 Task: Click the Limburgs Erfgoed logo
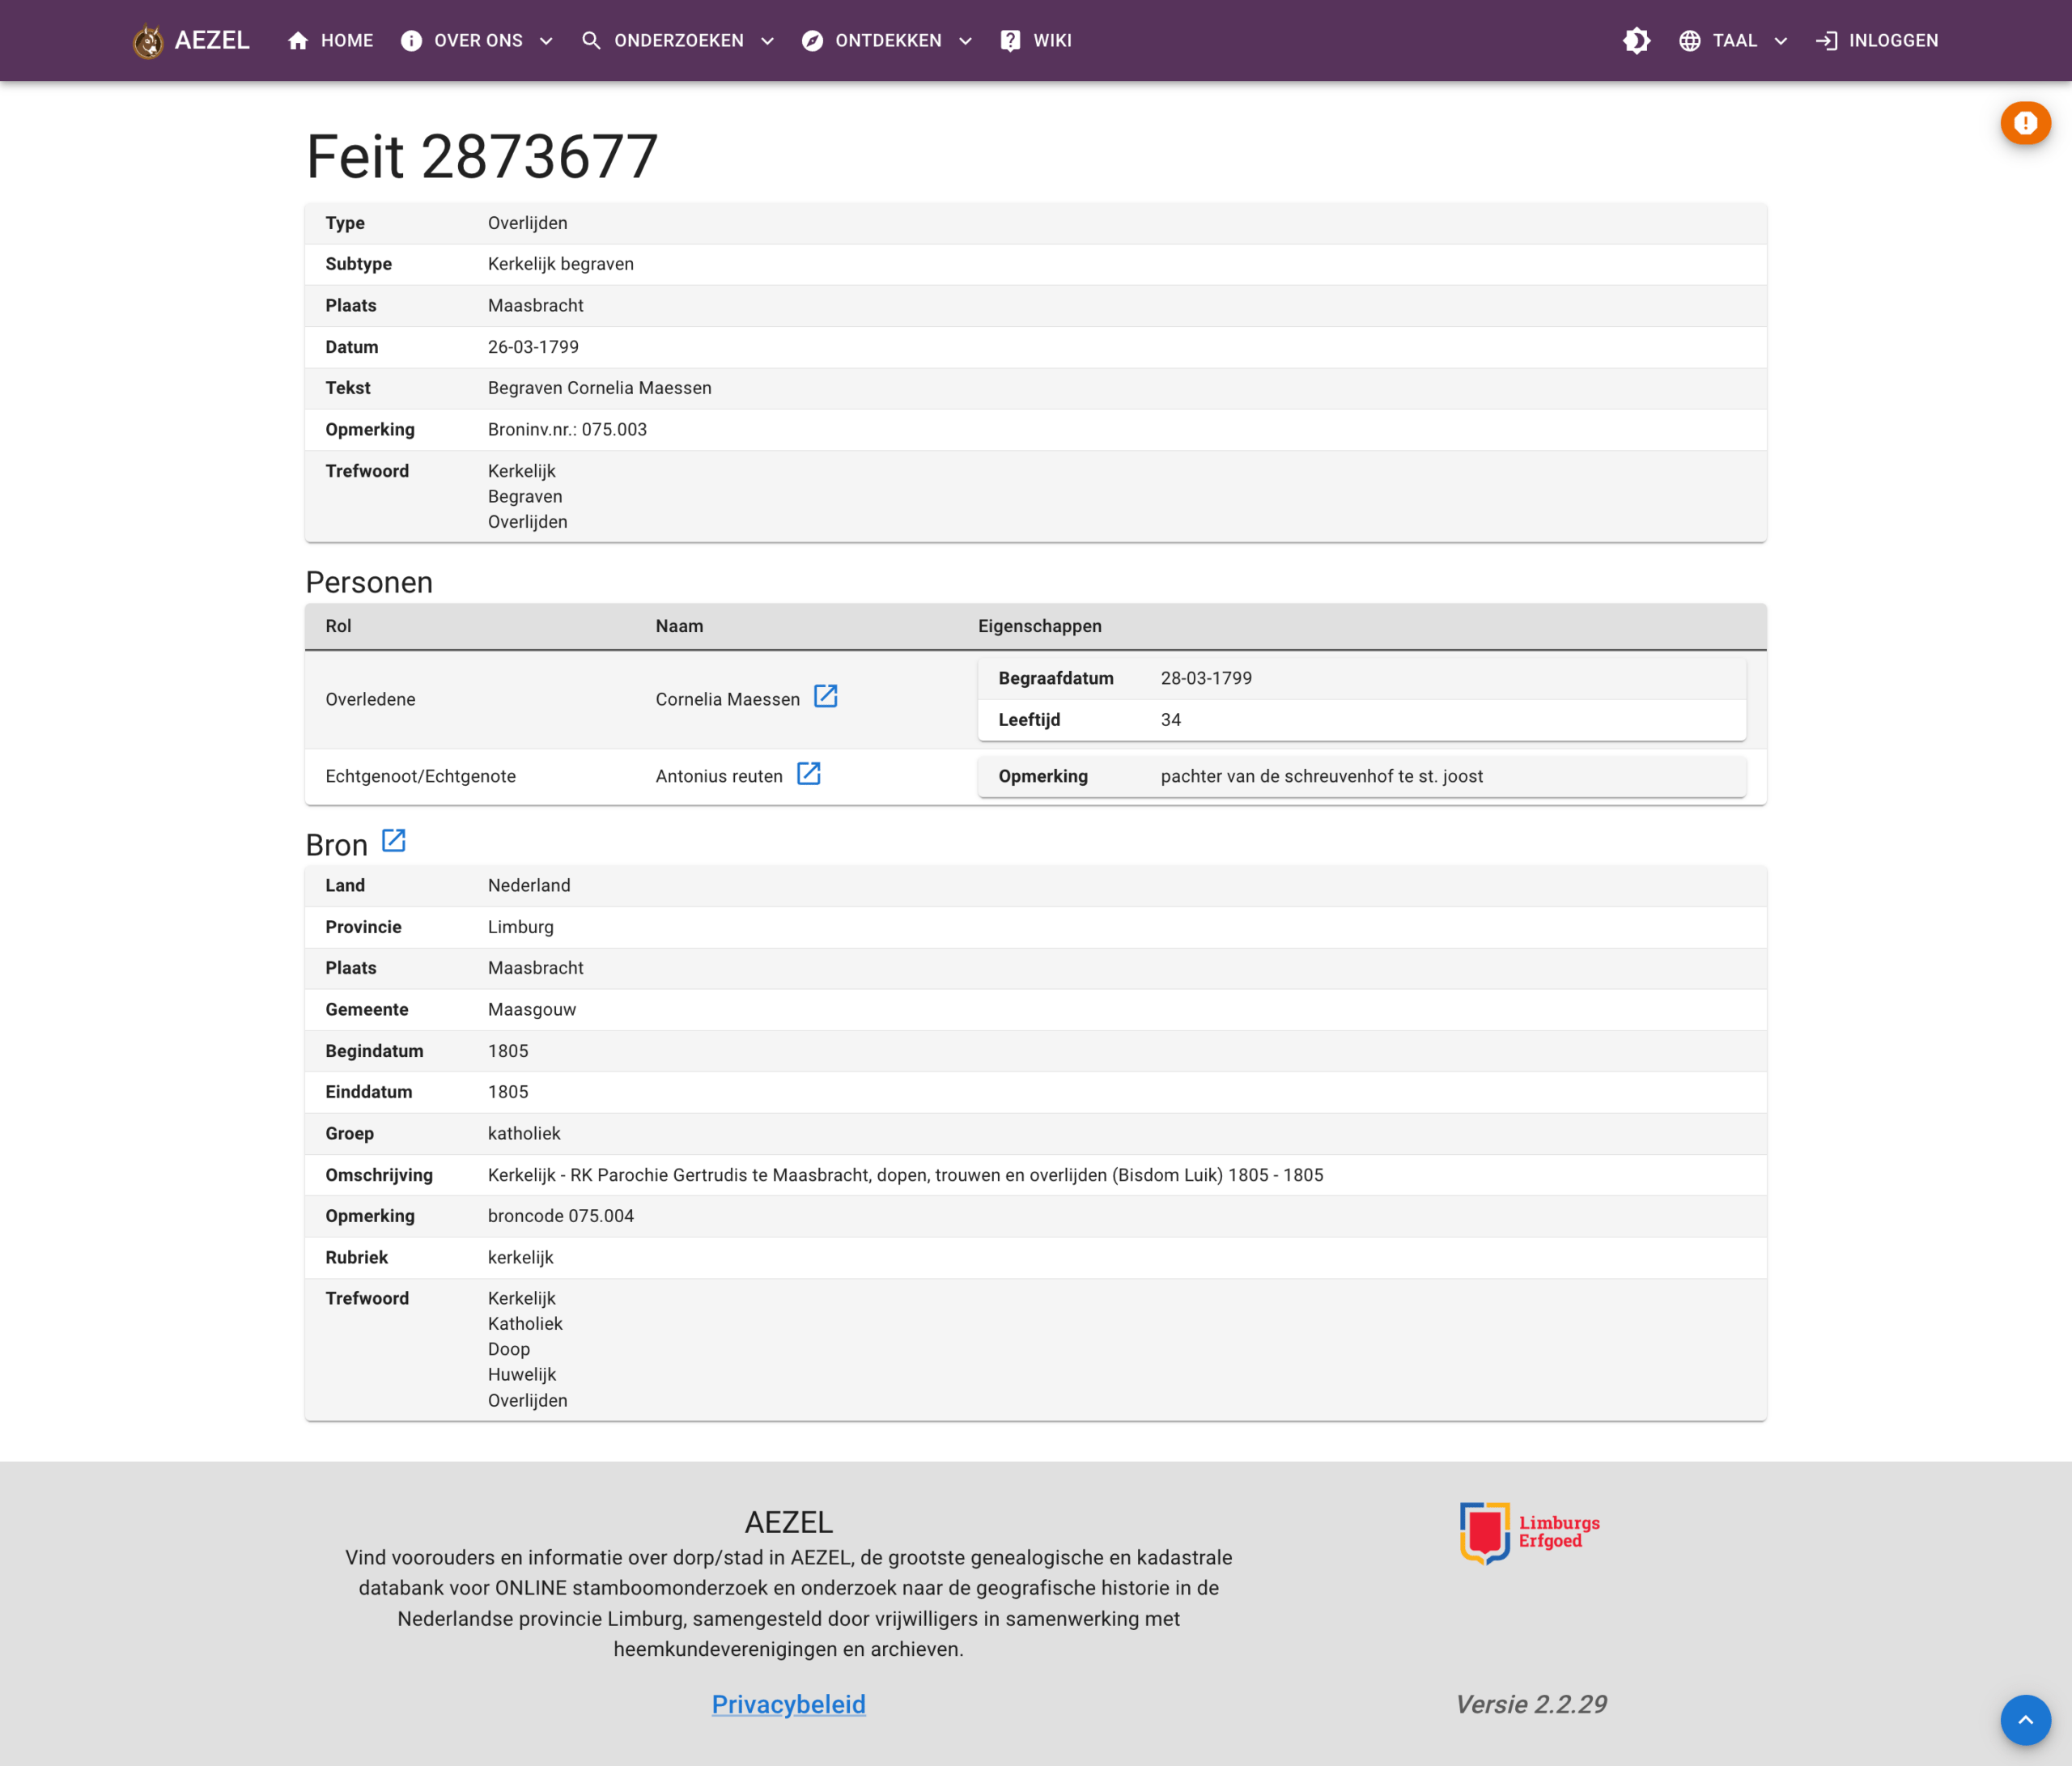[x=1529, y=1532]
